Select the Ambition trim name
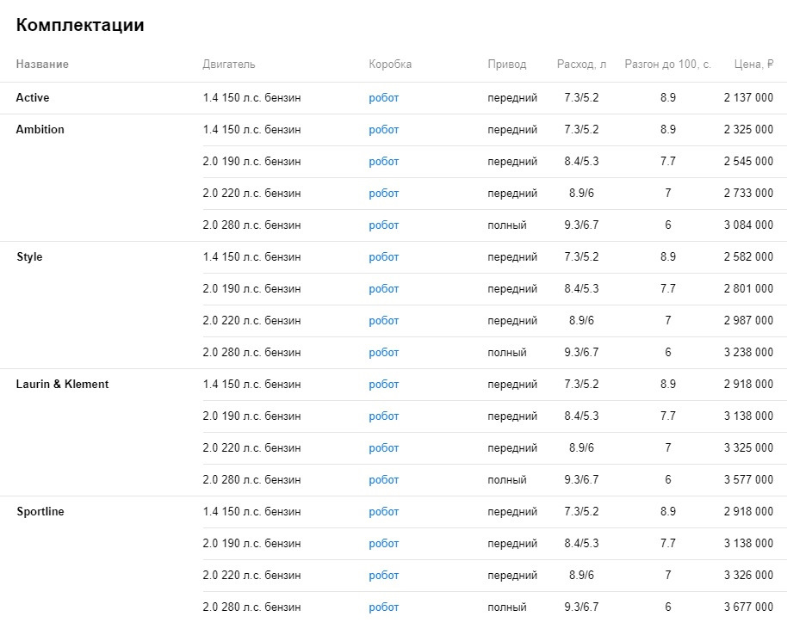The height and width of the screenshot is (635, 787). pyautogui.click(x=40, y=129)
